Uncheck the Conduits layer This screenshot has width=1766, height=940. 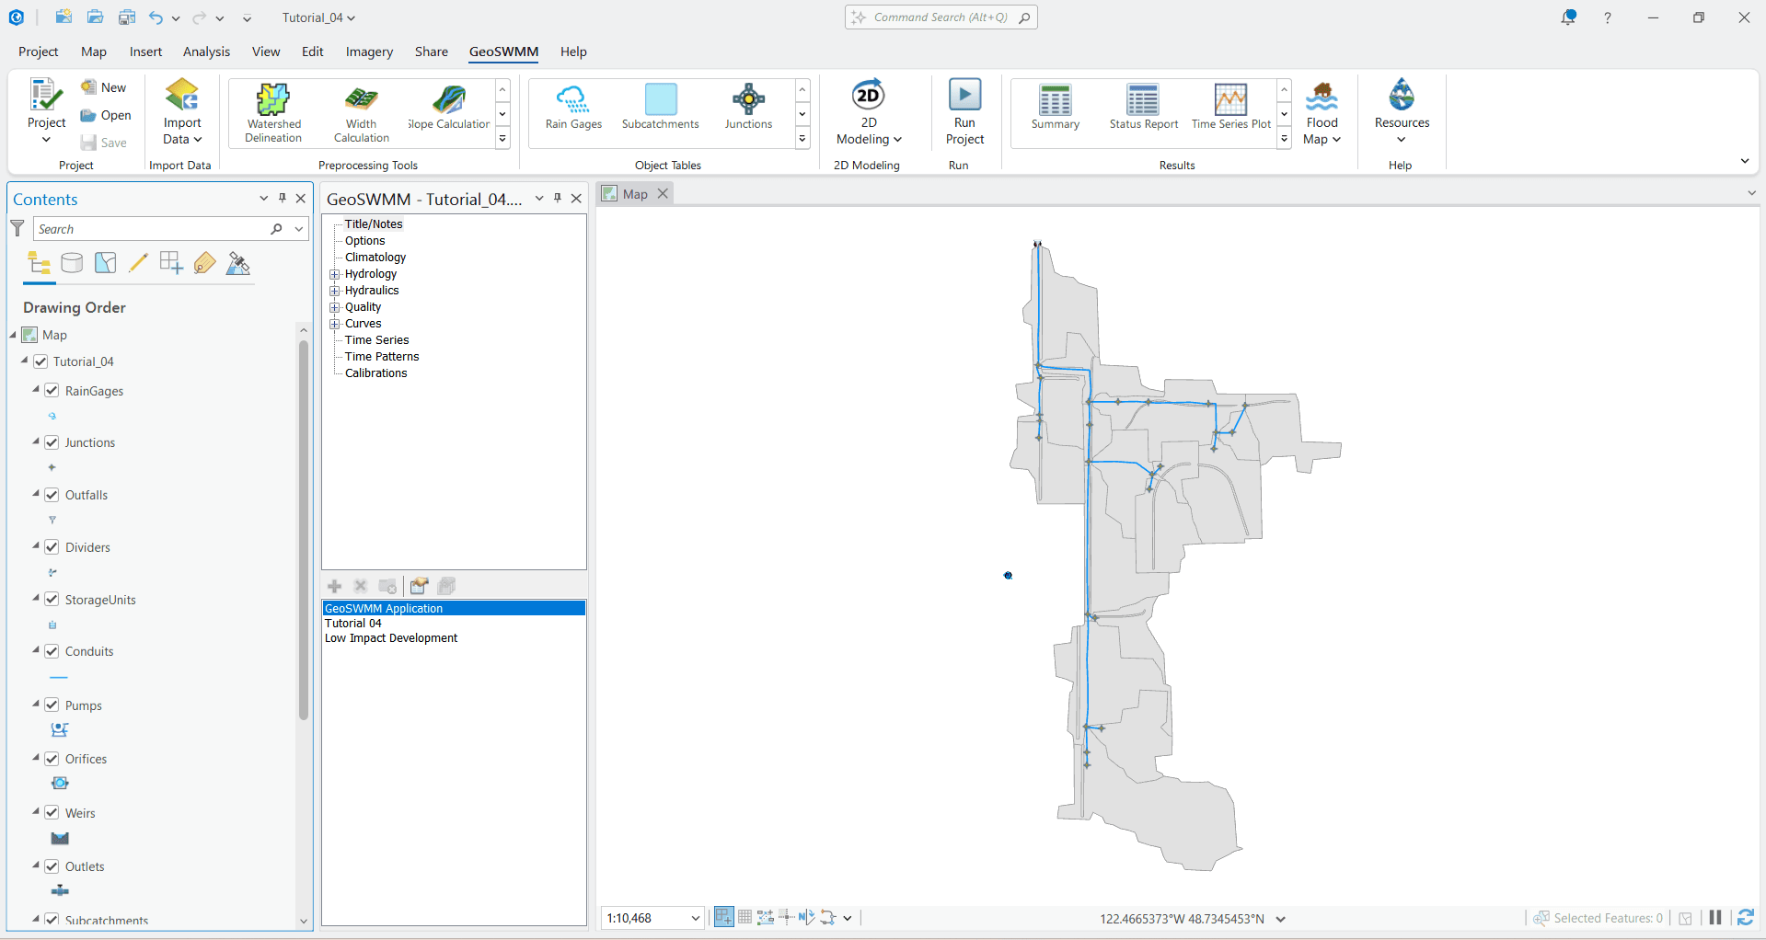(x=52, y=651)
